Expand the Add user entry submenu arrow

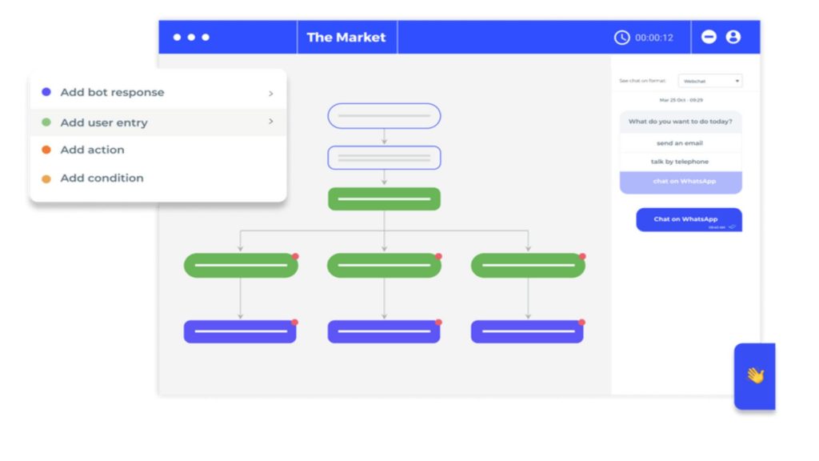coord(270,122)
